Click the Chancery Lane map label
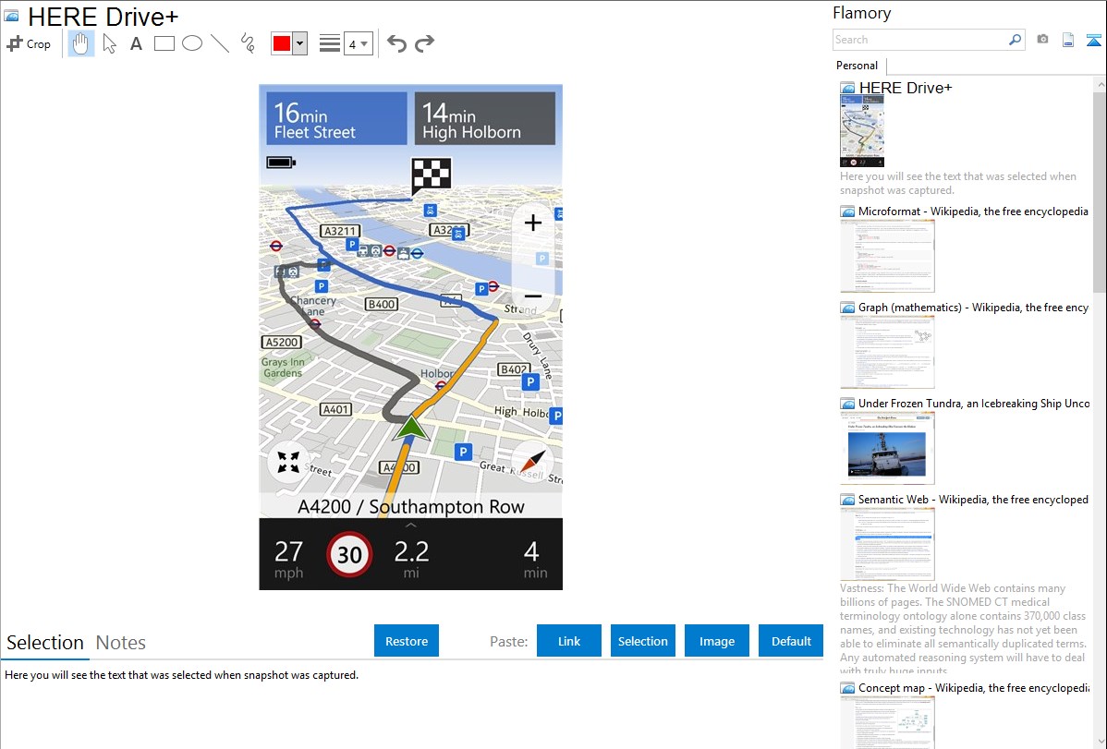The width and height of the screenshot is (1107, 749). (312, 306)
